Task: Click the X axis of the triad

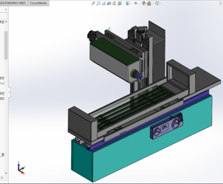Action: pos(22,172)
